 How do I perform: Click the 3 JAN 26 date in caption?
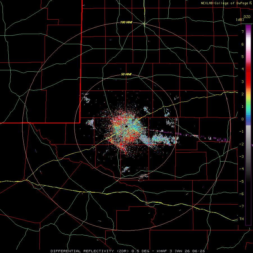(x=179, y=251)
